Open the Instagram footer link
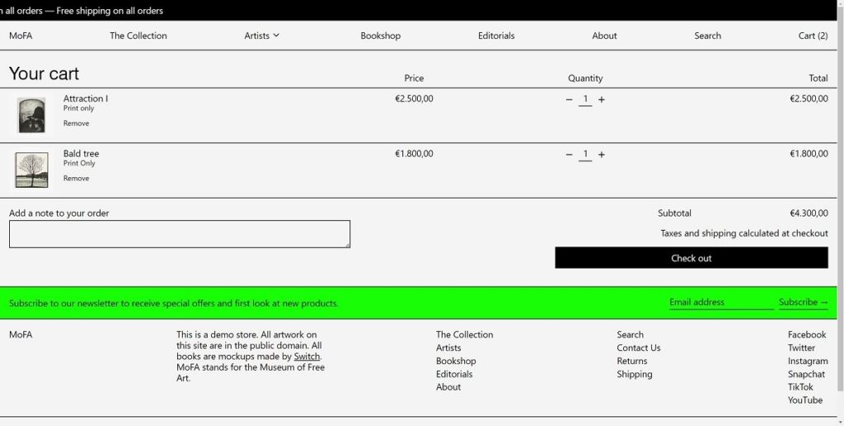844x426 pixels. [x=807, y=361]
